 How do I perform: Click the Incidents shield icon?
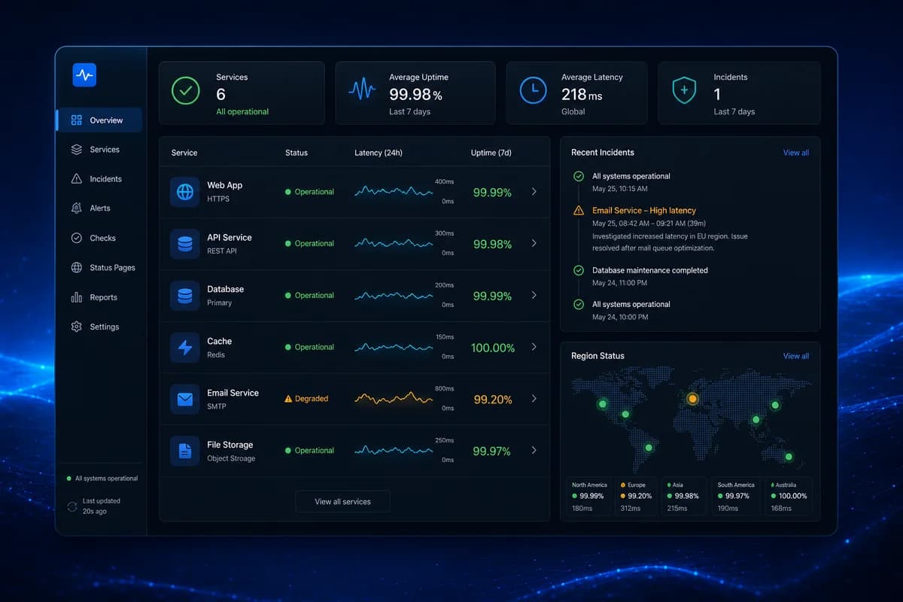684,90
